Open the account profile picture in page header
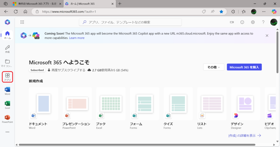280x147 pixels. pos(273,22)
